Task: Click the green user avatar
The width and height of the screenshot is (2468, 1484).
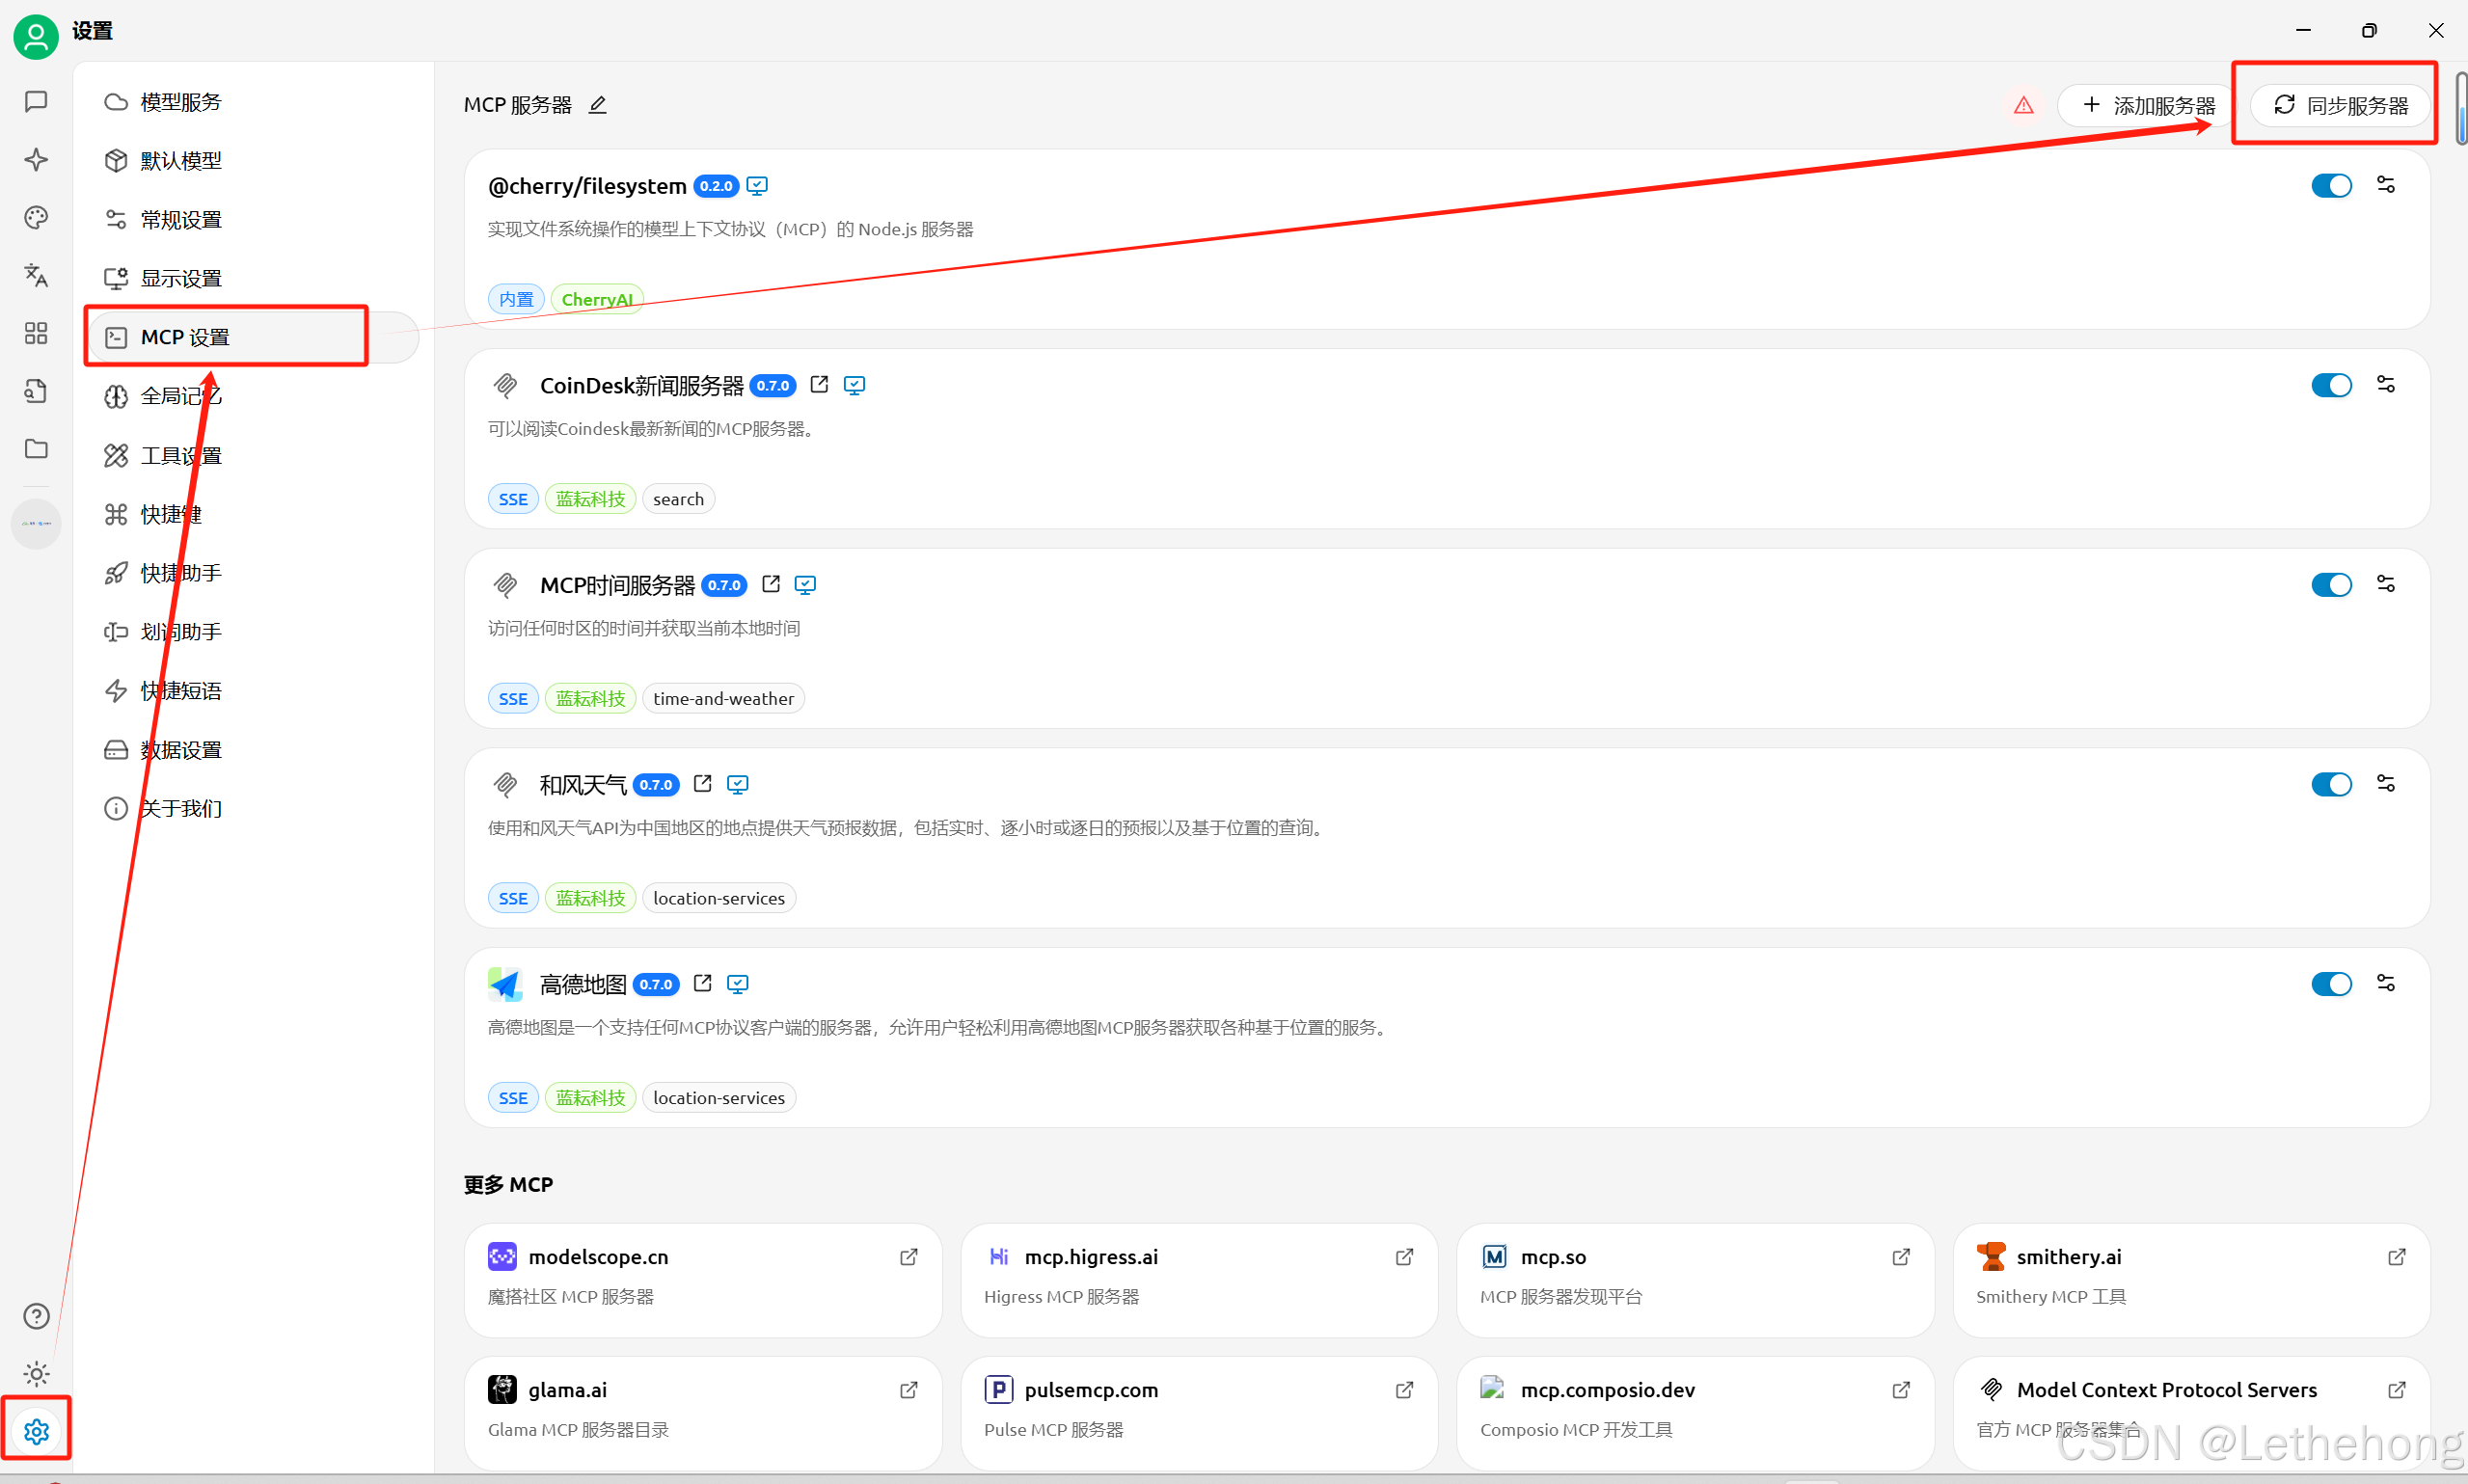Action: tap(36, 37)
